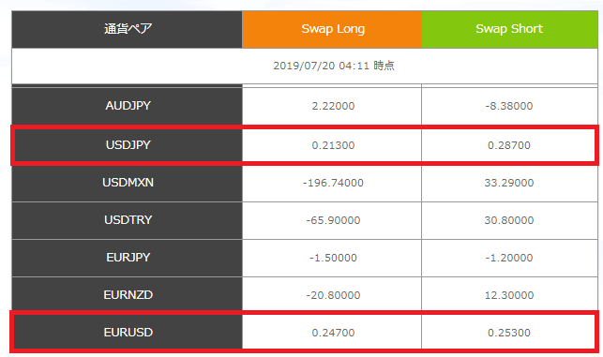Select the EURJPY currency pair cell
Viewport: 603px width, 357px height.
[x=128, y=258]
